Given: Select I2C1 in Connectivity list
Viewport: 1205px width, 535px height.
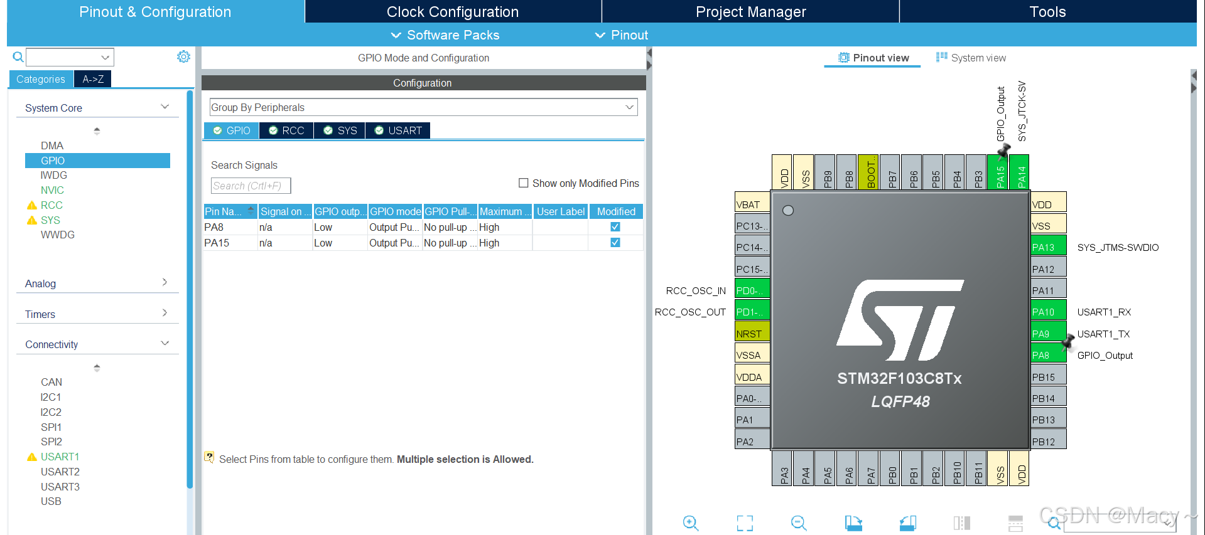Looking at the screenshot, I should tap(51, 397).
